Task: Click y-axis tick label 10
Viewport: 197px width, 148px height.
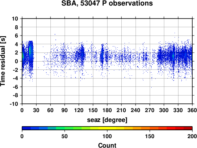Action: coord(15,19)
